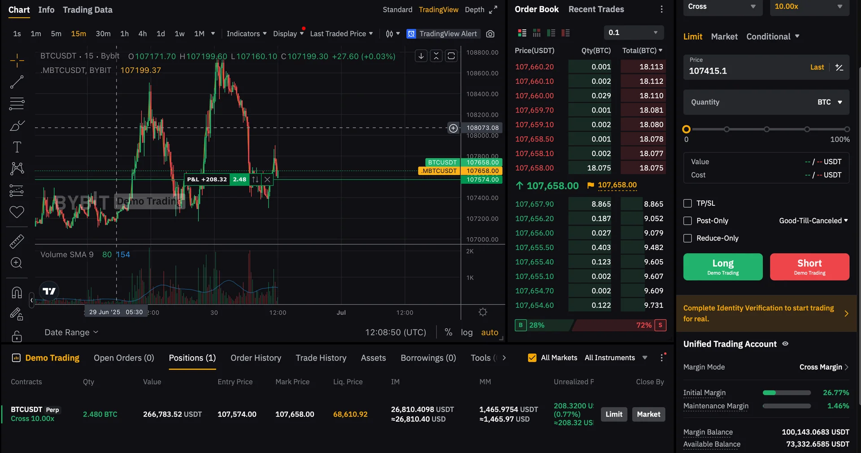Enable the Reduce-Only checkbox
Image resolution: width=861 pixels, height=453 pixels.
pyautogui.click(x=687, y=238)
